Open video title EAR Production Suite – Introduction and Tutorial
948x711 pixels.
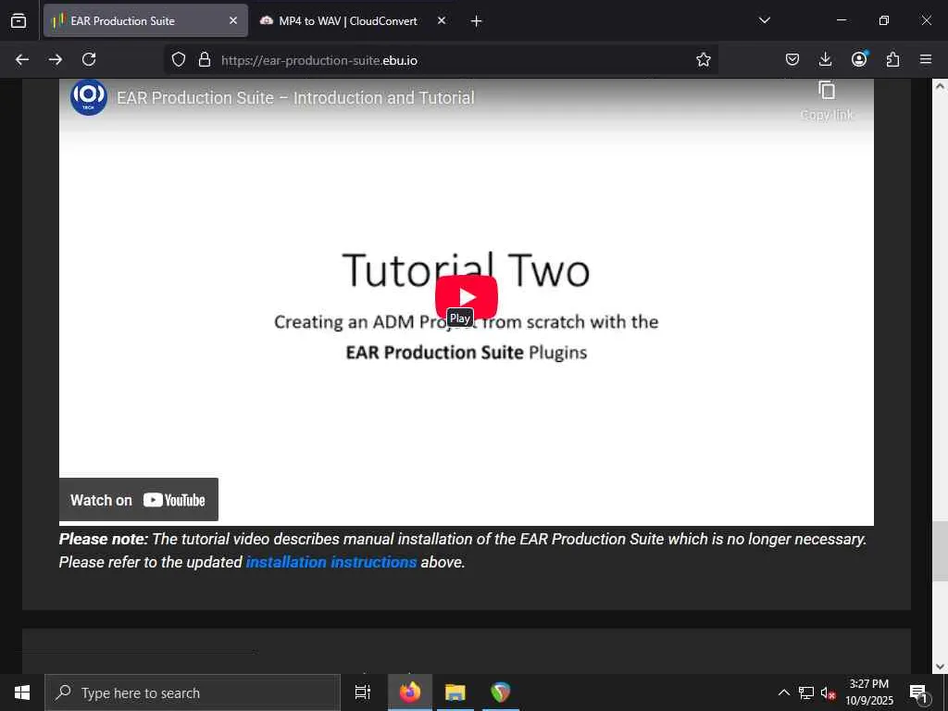pyautogui.click(x=295, y=98)
